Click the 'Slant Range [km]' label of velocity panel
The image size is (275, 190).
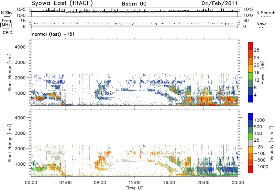(x=10, y=143)
